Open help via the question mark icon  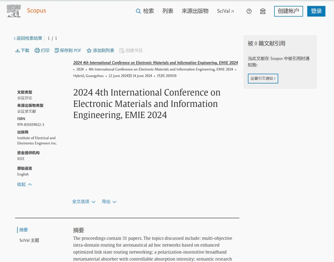pos(249,11)
